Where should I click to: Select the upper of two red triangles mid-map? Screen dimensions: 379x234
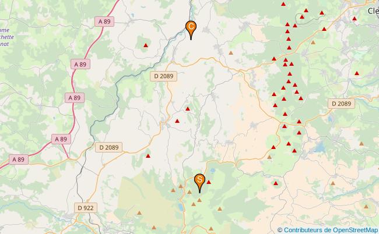pos(188,109)
